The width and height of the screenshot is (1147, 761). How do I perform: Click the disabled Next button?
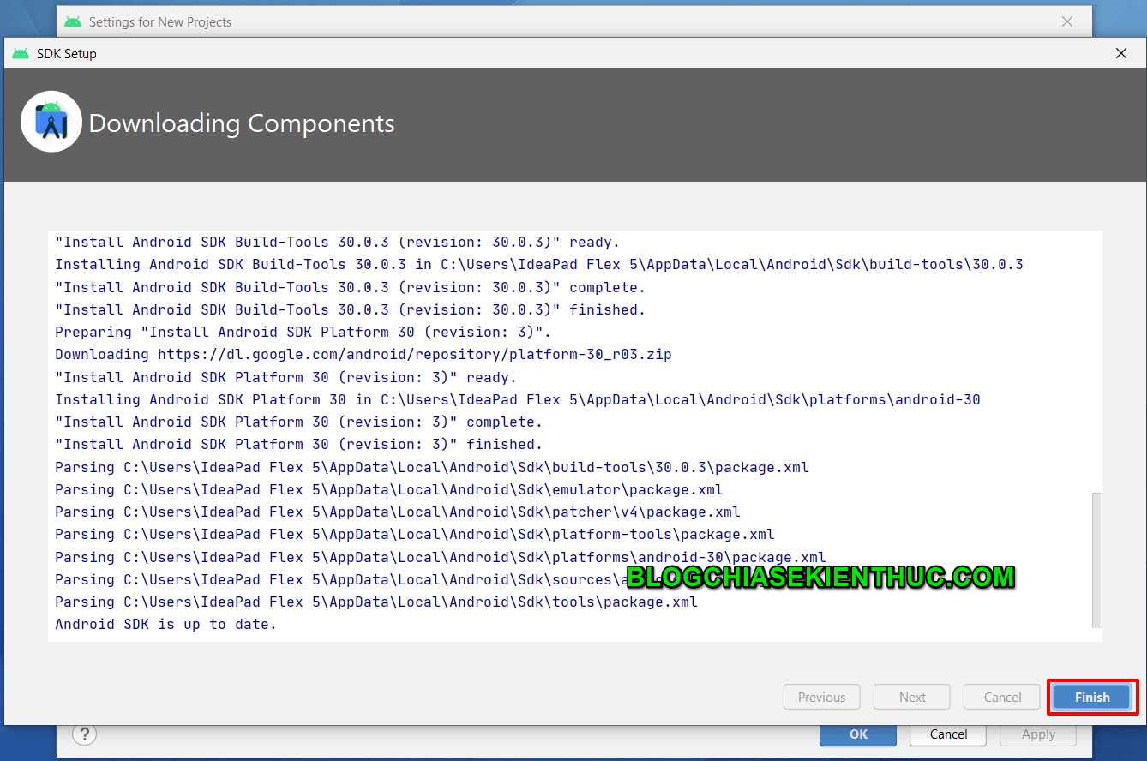point(912,697)
